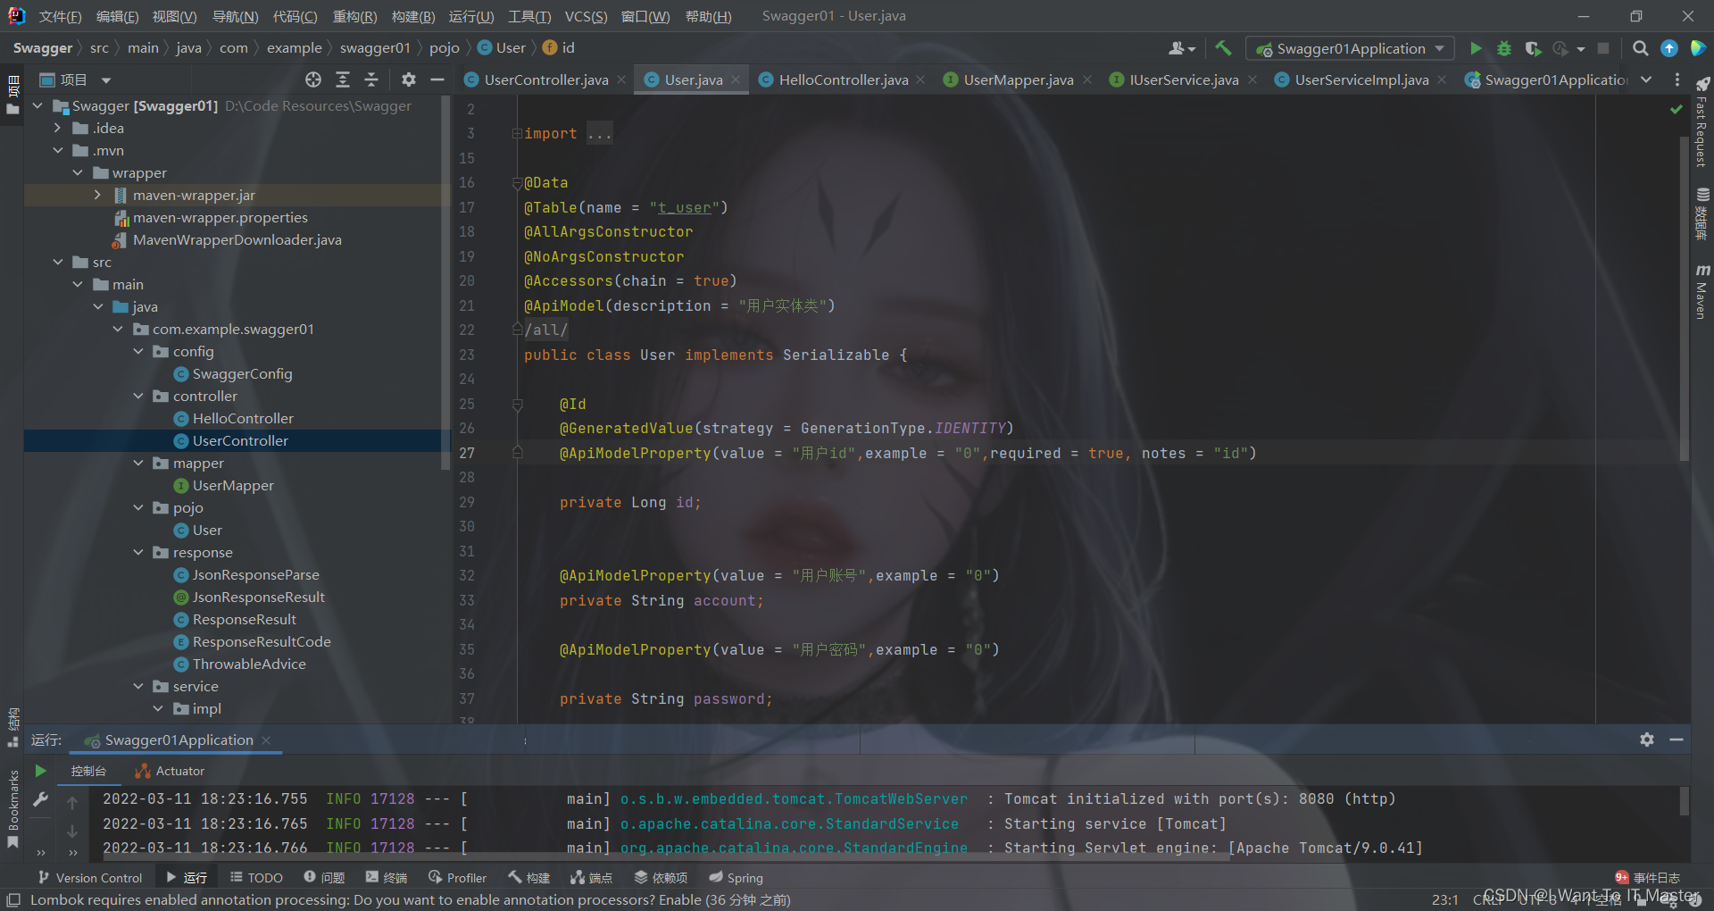1714x911 pixels.
Task: Expand the .idea folder
Action: pyautogui.click(x=58, y=128)
